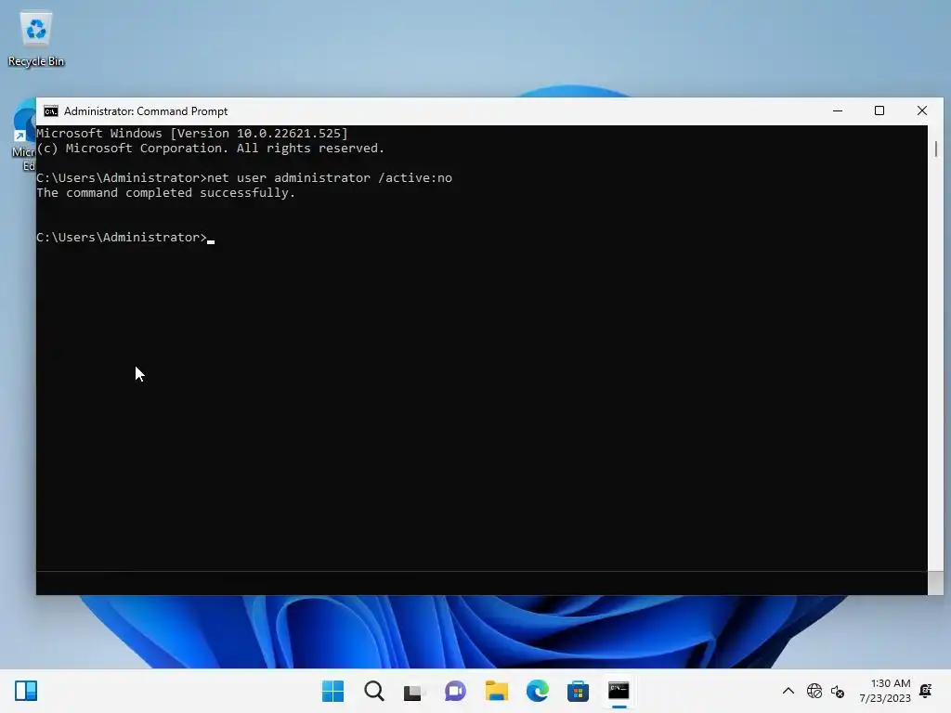The width and height of the screenshot is (951, 713).
Task: Click 'The command completed successfully.' output line
Action: (165, 193)
